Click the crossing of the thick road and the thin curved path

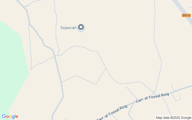point(55,57)
